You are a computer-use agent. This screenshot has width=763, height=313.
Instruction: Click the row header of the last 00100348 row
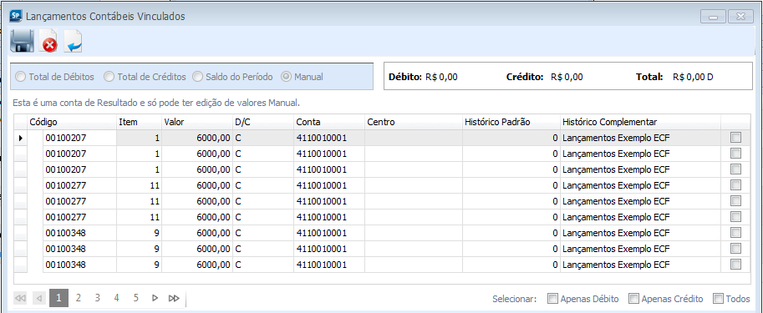click(x=21, y=265)
